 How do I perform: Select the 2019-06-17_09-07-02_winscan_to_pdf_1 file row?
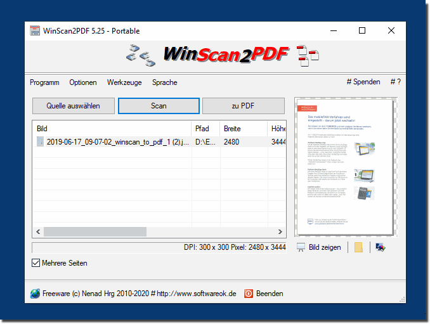coord(159,142)
